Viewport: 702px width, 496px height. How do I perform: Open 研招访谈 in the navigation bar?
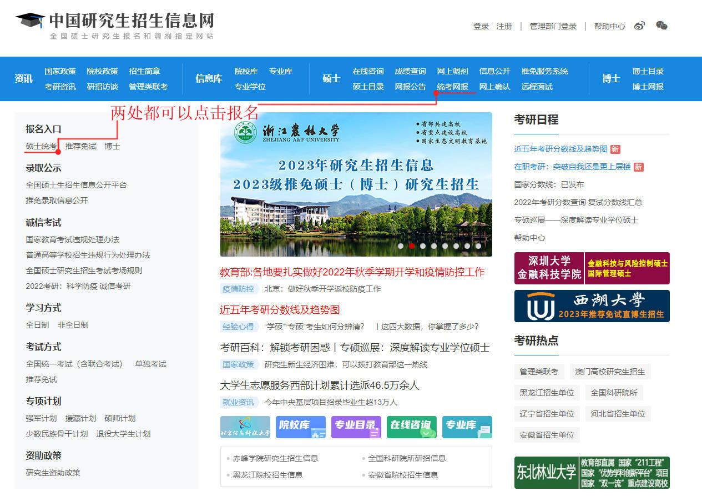103,87
